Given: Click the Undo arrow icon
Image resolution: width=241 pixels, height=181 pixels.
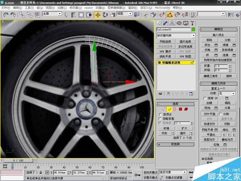Looking at the screenshot, I should coord(6,14).
